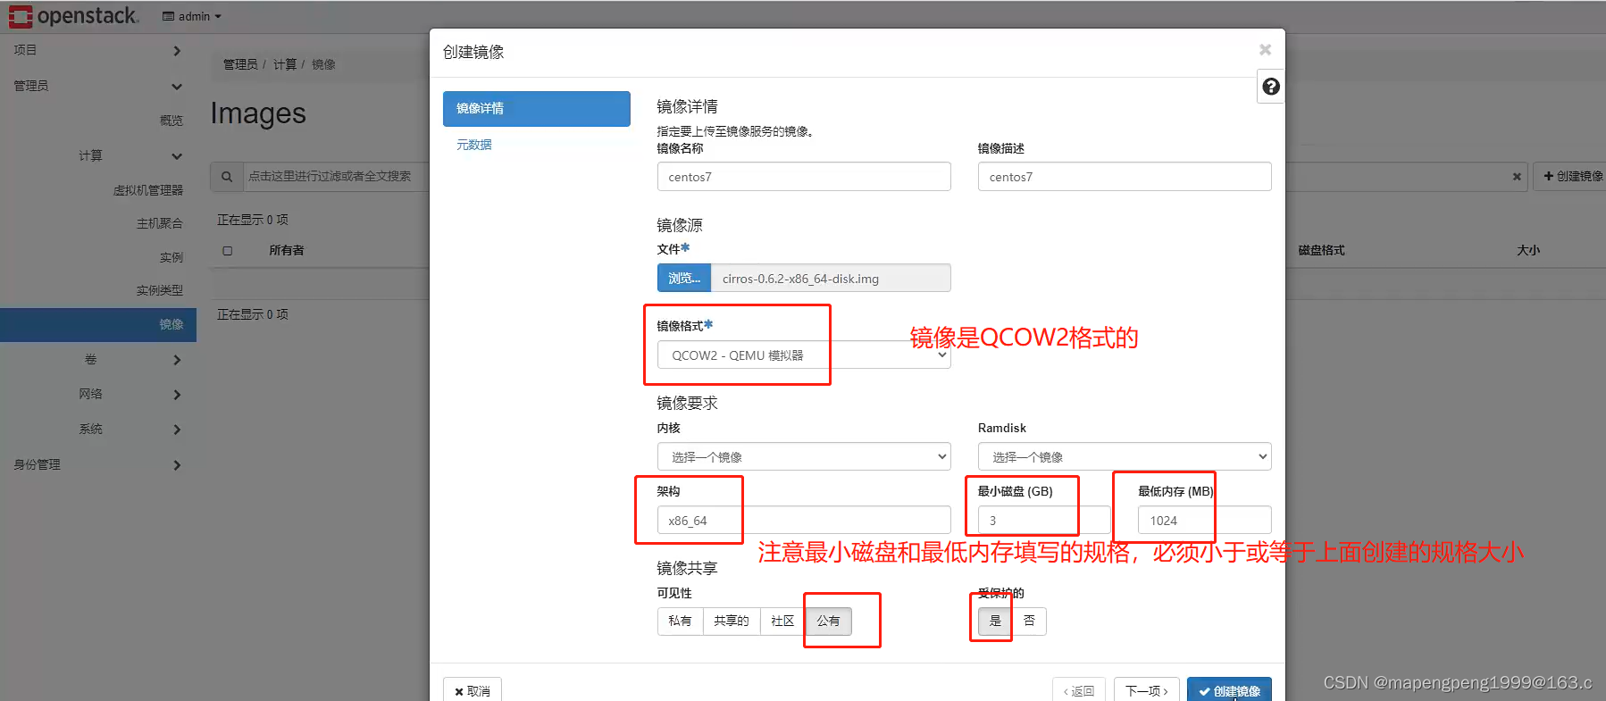The image size is (1606, 701).
Task: Click the 取消 button
Action: [x=473, y=690]
